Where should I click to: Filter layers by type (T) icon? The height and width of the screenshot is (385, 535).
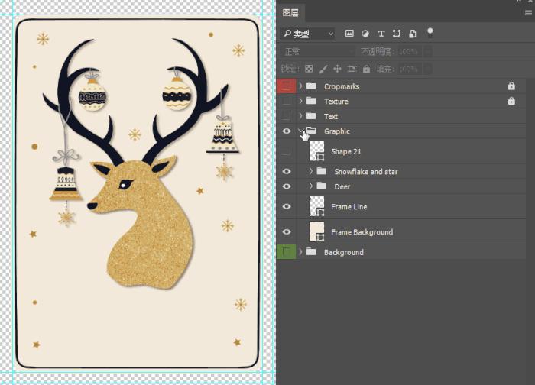click(381, 34)
